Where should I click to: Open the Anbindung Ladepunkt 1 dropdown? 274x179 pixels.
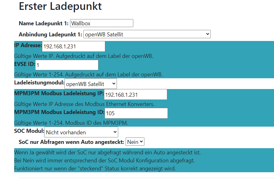tap(147, 34)
